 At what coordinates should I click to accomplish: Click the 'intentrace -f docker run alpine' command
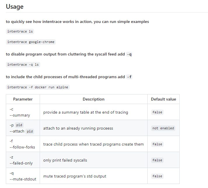(38, 87)
